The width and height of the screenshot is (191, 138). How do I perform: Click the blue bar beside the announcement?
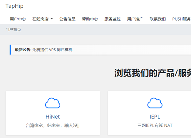(x=10, y=50)
